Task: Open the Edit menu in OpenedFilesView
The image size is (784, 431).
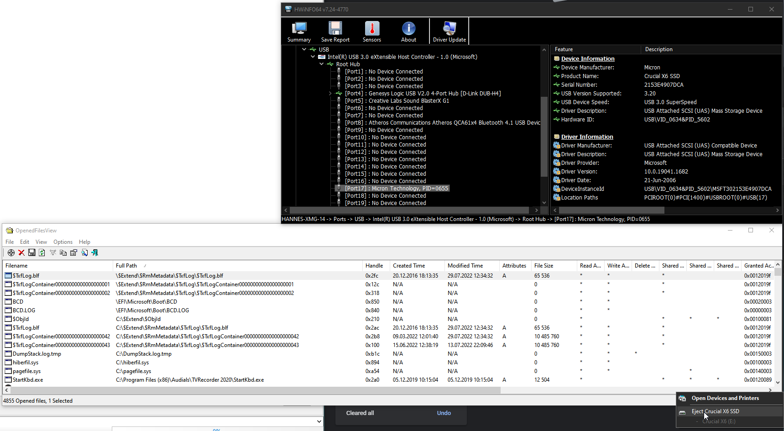Action: [x=25, y=242]
